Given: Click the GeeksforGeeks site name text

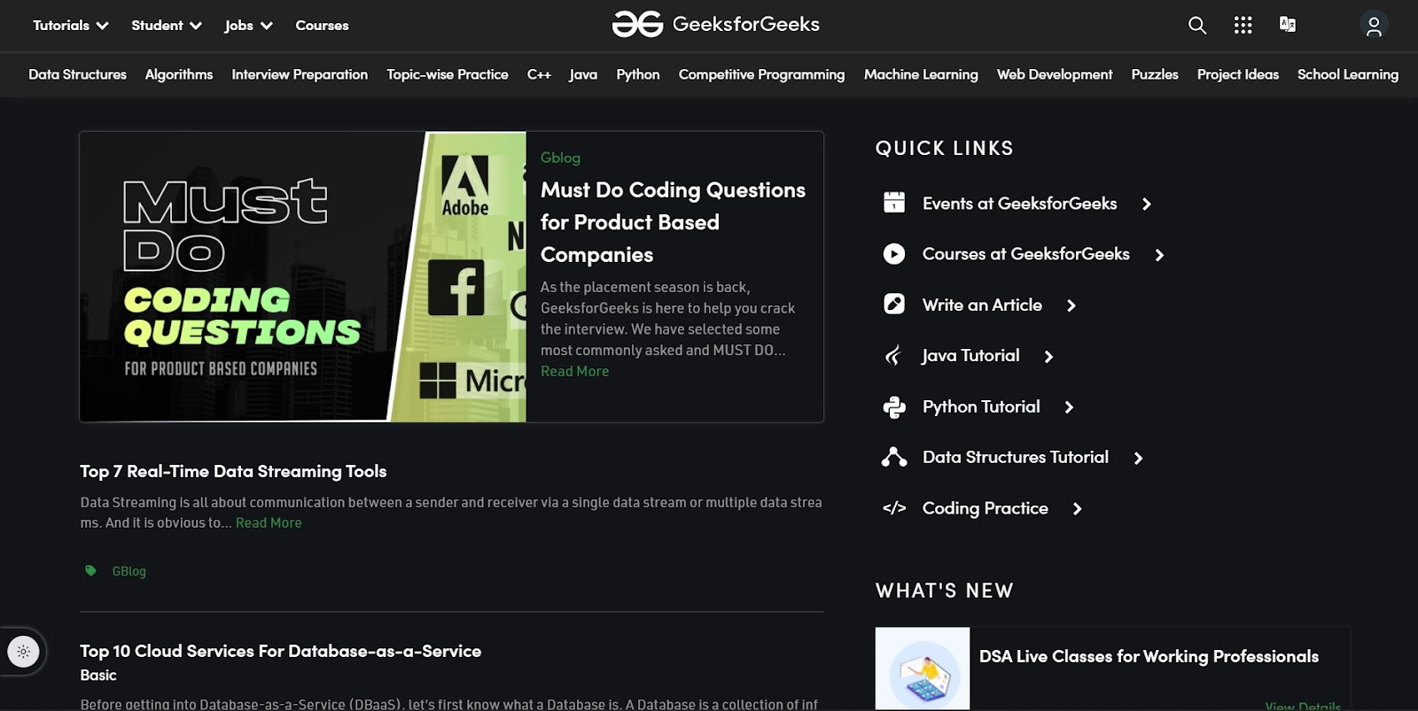Looking at the screenshot, I should [746, 24].
